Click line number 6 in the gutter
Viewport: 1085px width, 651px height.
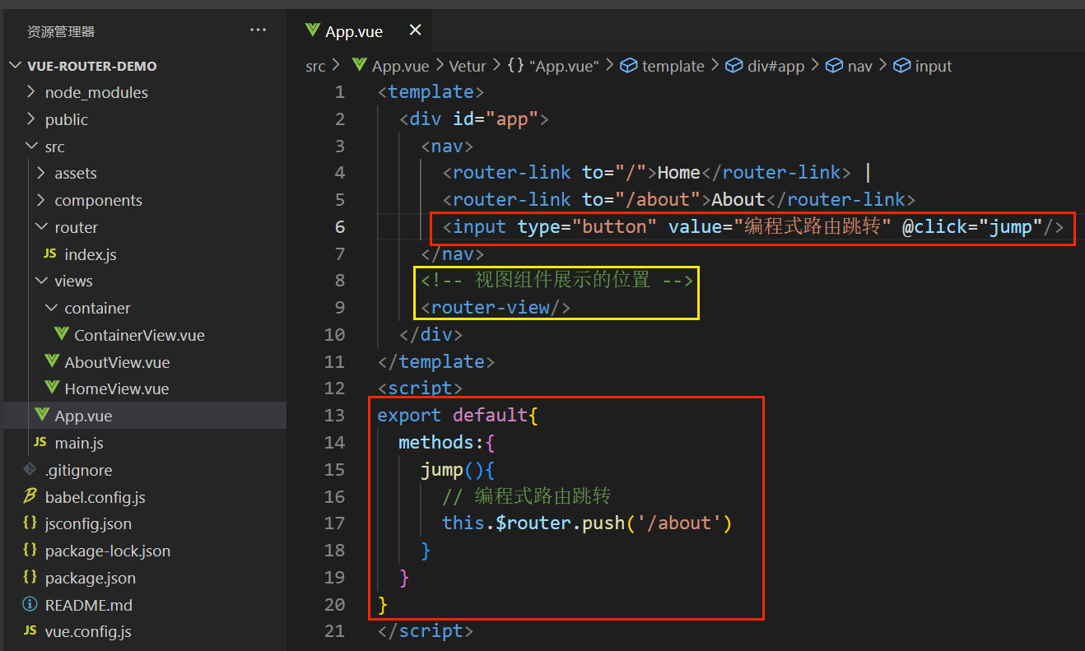[x=340, y=227]
